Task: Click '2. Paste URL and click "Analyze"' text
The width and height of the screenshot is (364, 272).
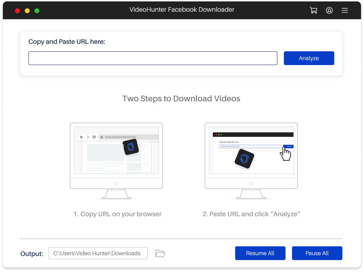Action: click(251, 214)
